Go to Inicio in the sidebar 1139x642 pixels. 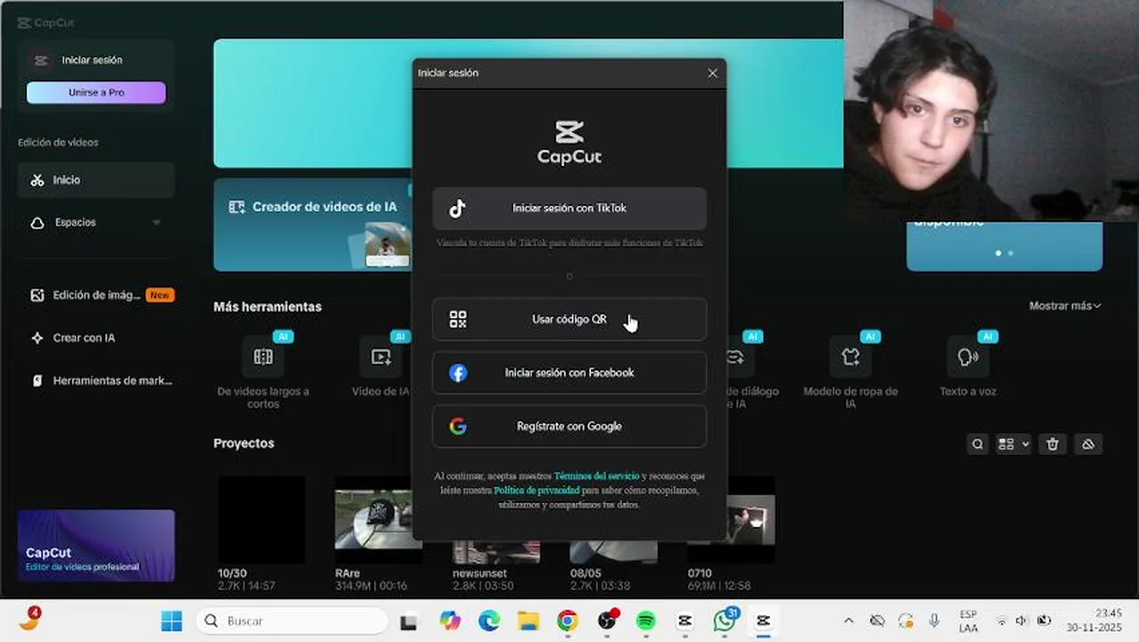pyautogui.click(x=96, y=180)
